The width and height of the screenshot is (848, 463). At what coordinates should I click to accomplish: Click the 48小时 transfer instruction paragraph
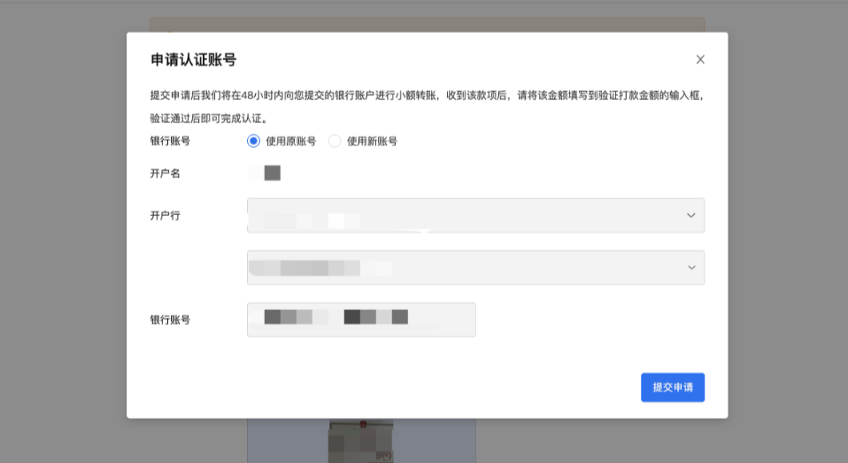pos(427,95)
